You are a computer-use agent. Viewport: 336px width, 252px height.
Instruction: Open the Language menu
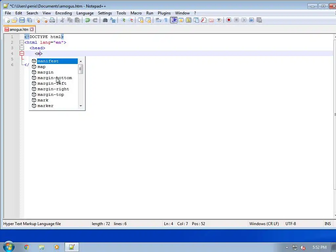[85, 13]
